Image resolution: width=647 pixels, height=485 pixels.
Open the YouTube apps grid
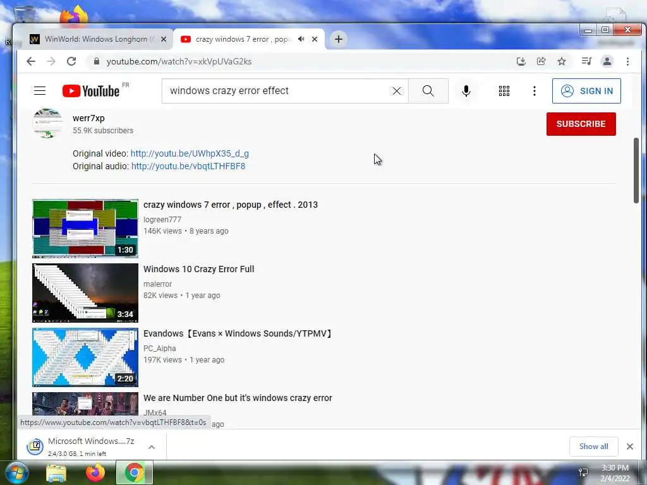click(x=504, y=91)
